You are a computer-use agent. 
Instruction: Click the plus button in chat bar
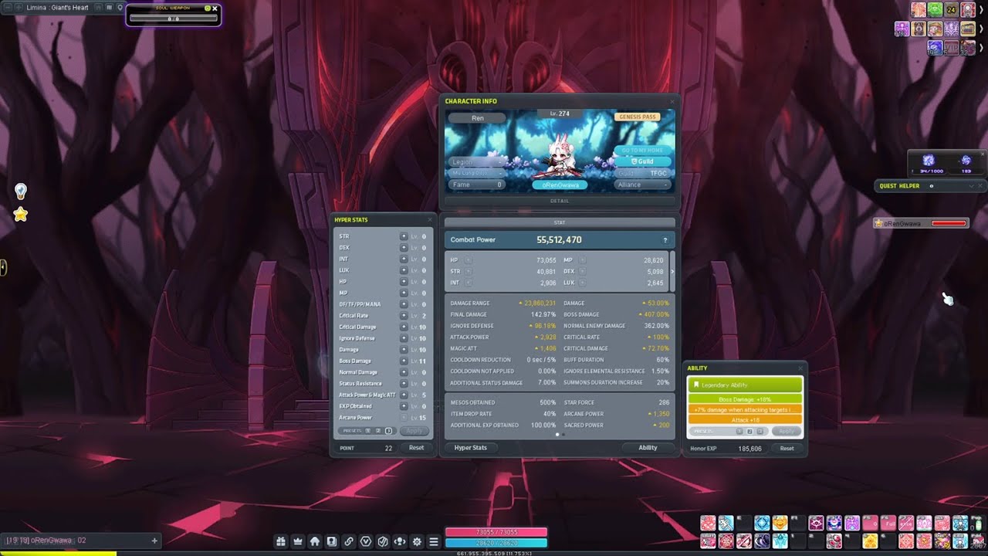[x=154, y=541]
